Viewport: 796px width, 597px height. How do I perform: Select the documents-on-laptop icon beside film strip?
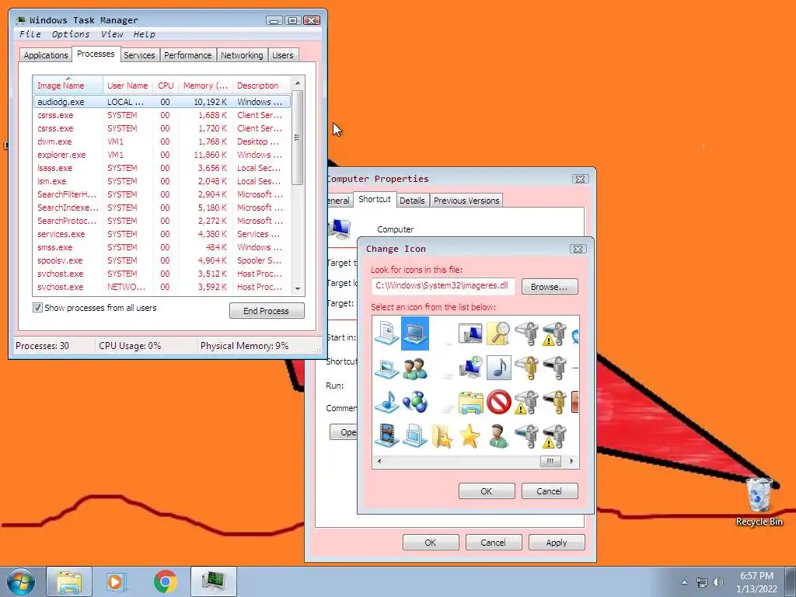(x=415, y=436)
